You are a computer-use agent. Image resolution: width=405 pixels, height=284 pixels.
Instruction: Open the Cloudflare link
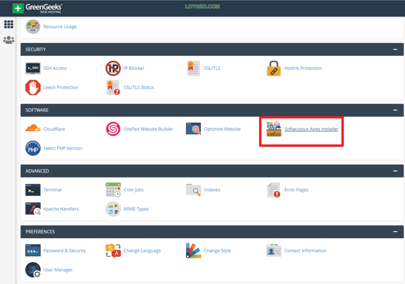tap(54, 129)
